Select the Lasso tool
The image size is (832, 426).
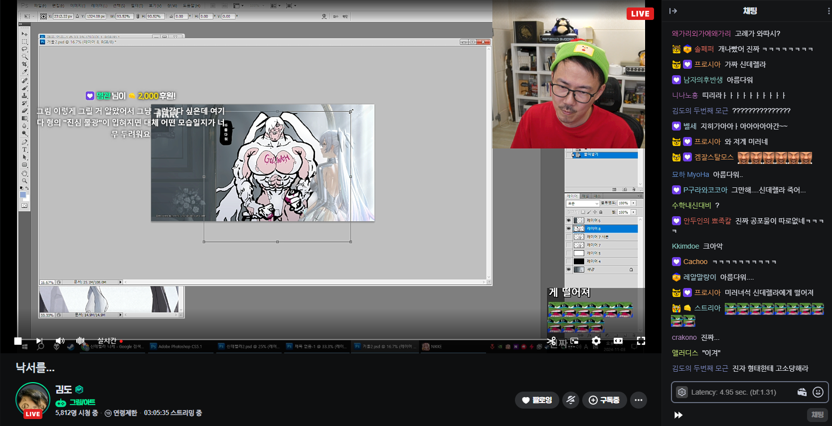tap(24, 49)
